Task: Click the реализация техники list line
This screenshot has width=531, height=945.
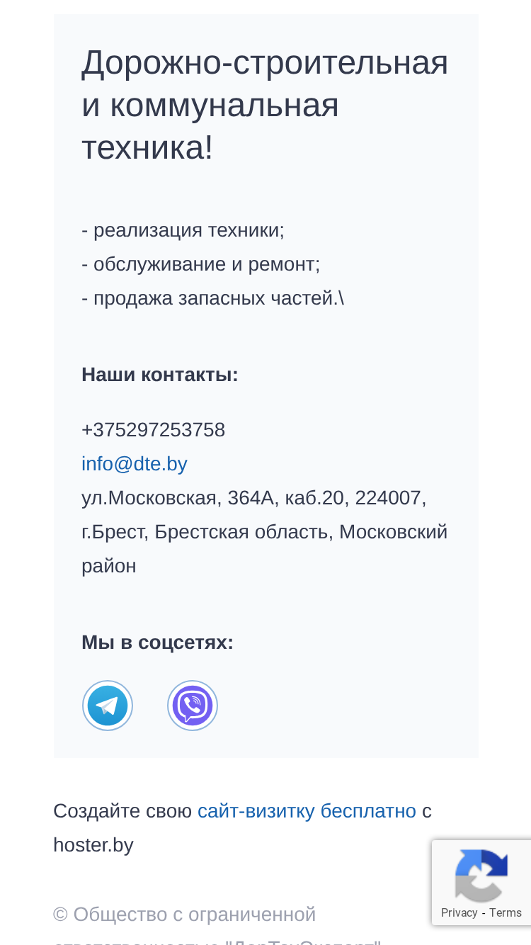Action: click(x=183, y=230)
